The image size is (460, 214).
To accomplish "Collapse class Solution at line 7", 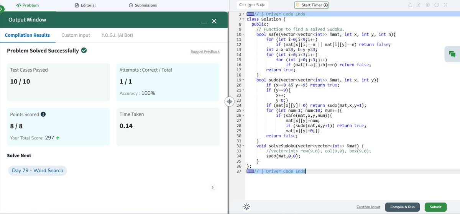I will (x=244, y=19).
